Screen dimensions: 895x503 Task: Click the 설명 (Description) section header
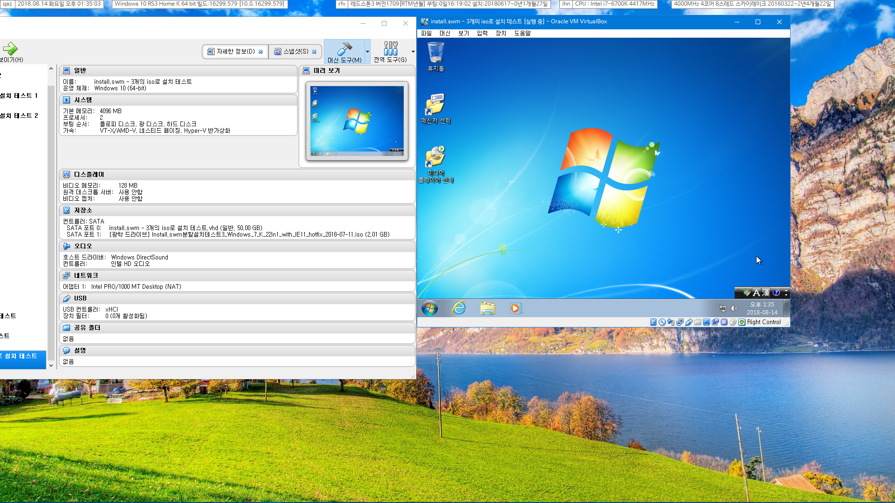click(x=237, y=350)
